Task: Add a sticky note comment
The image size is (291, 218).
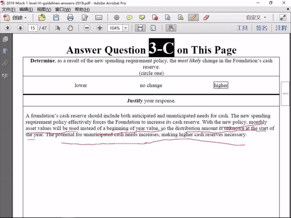Action: [129, 17]
